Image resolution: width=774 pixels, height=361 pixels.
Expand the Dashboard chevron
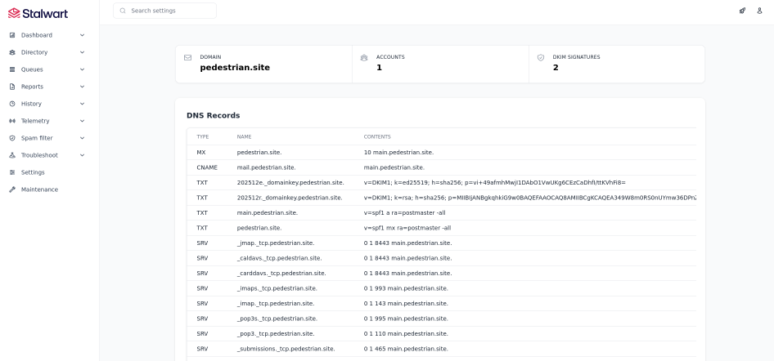point(82,35)
